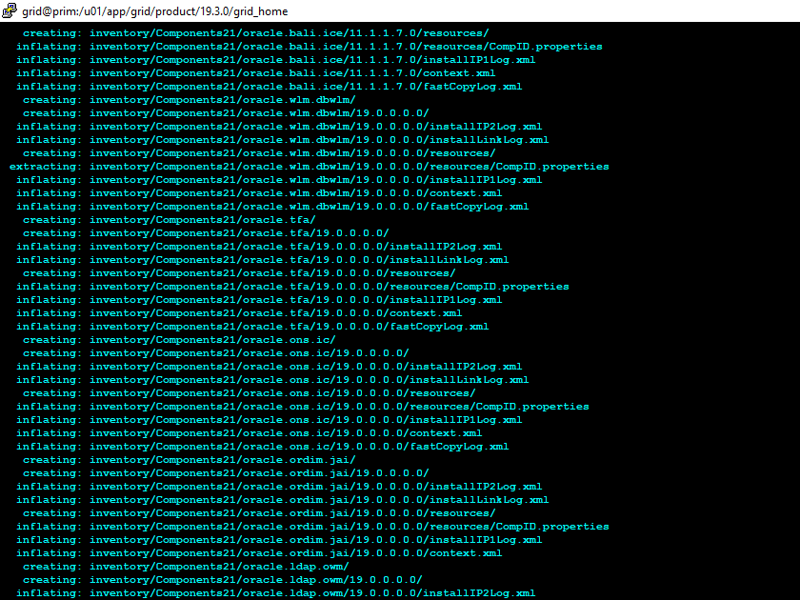800x600 pixels.
Task: Click the line oracle.wlm.dbwlm/19.0.0.0.0/context.xml
Action: click(259, 192)
